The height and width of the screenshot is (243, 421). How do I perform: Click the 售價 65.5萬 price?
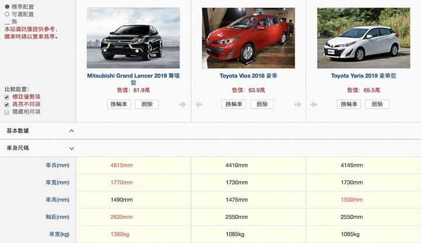coord(364,90)
